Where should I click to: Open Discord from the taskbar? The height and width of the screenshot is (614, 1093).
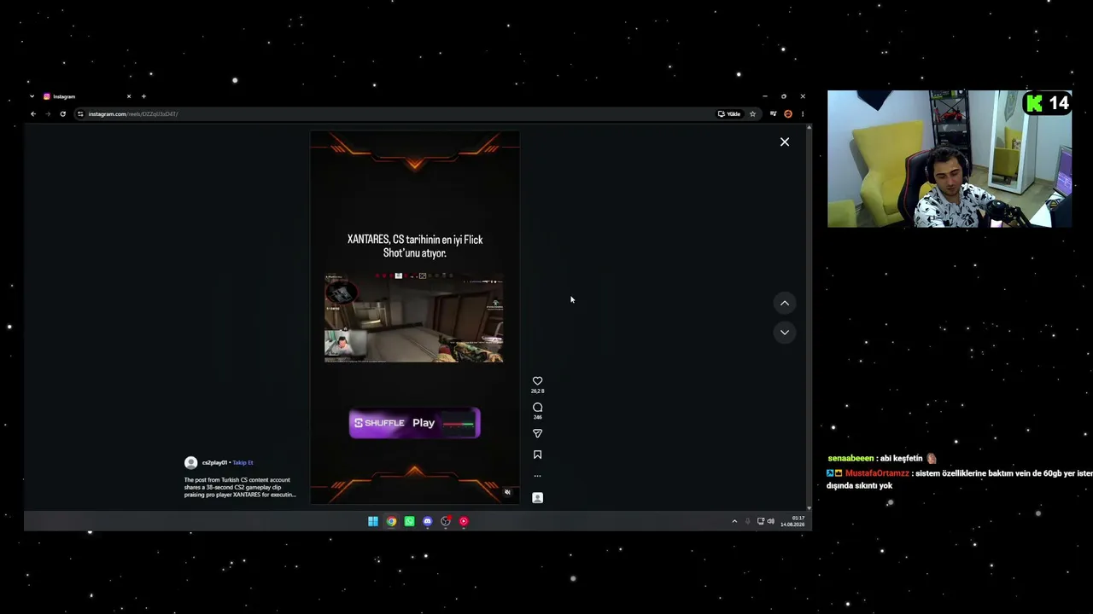428,521
